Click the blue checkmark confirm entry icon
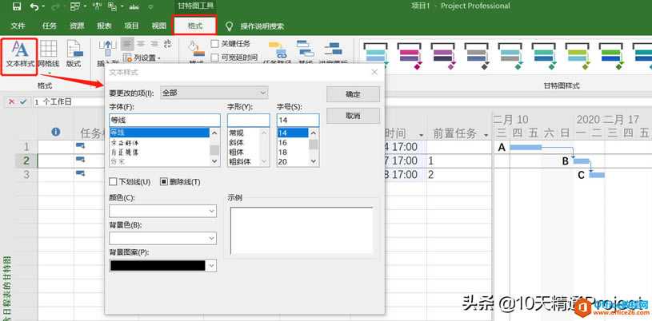This screenshot has height=321, width=652. (23, 101)
